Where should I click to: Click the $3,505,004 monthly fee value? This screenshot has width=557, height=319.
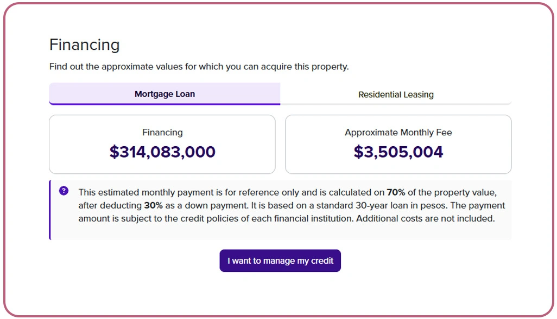[x=398, y=152]
